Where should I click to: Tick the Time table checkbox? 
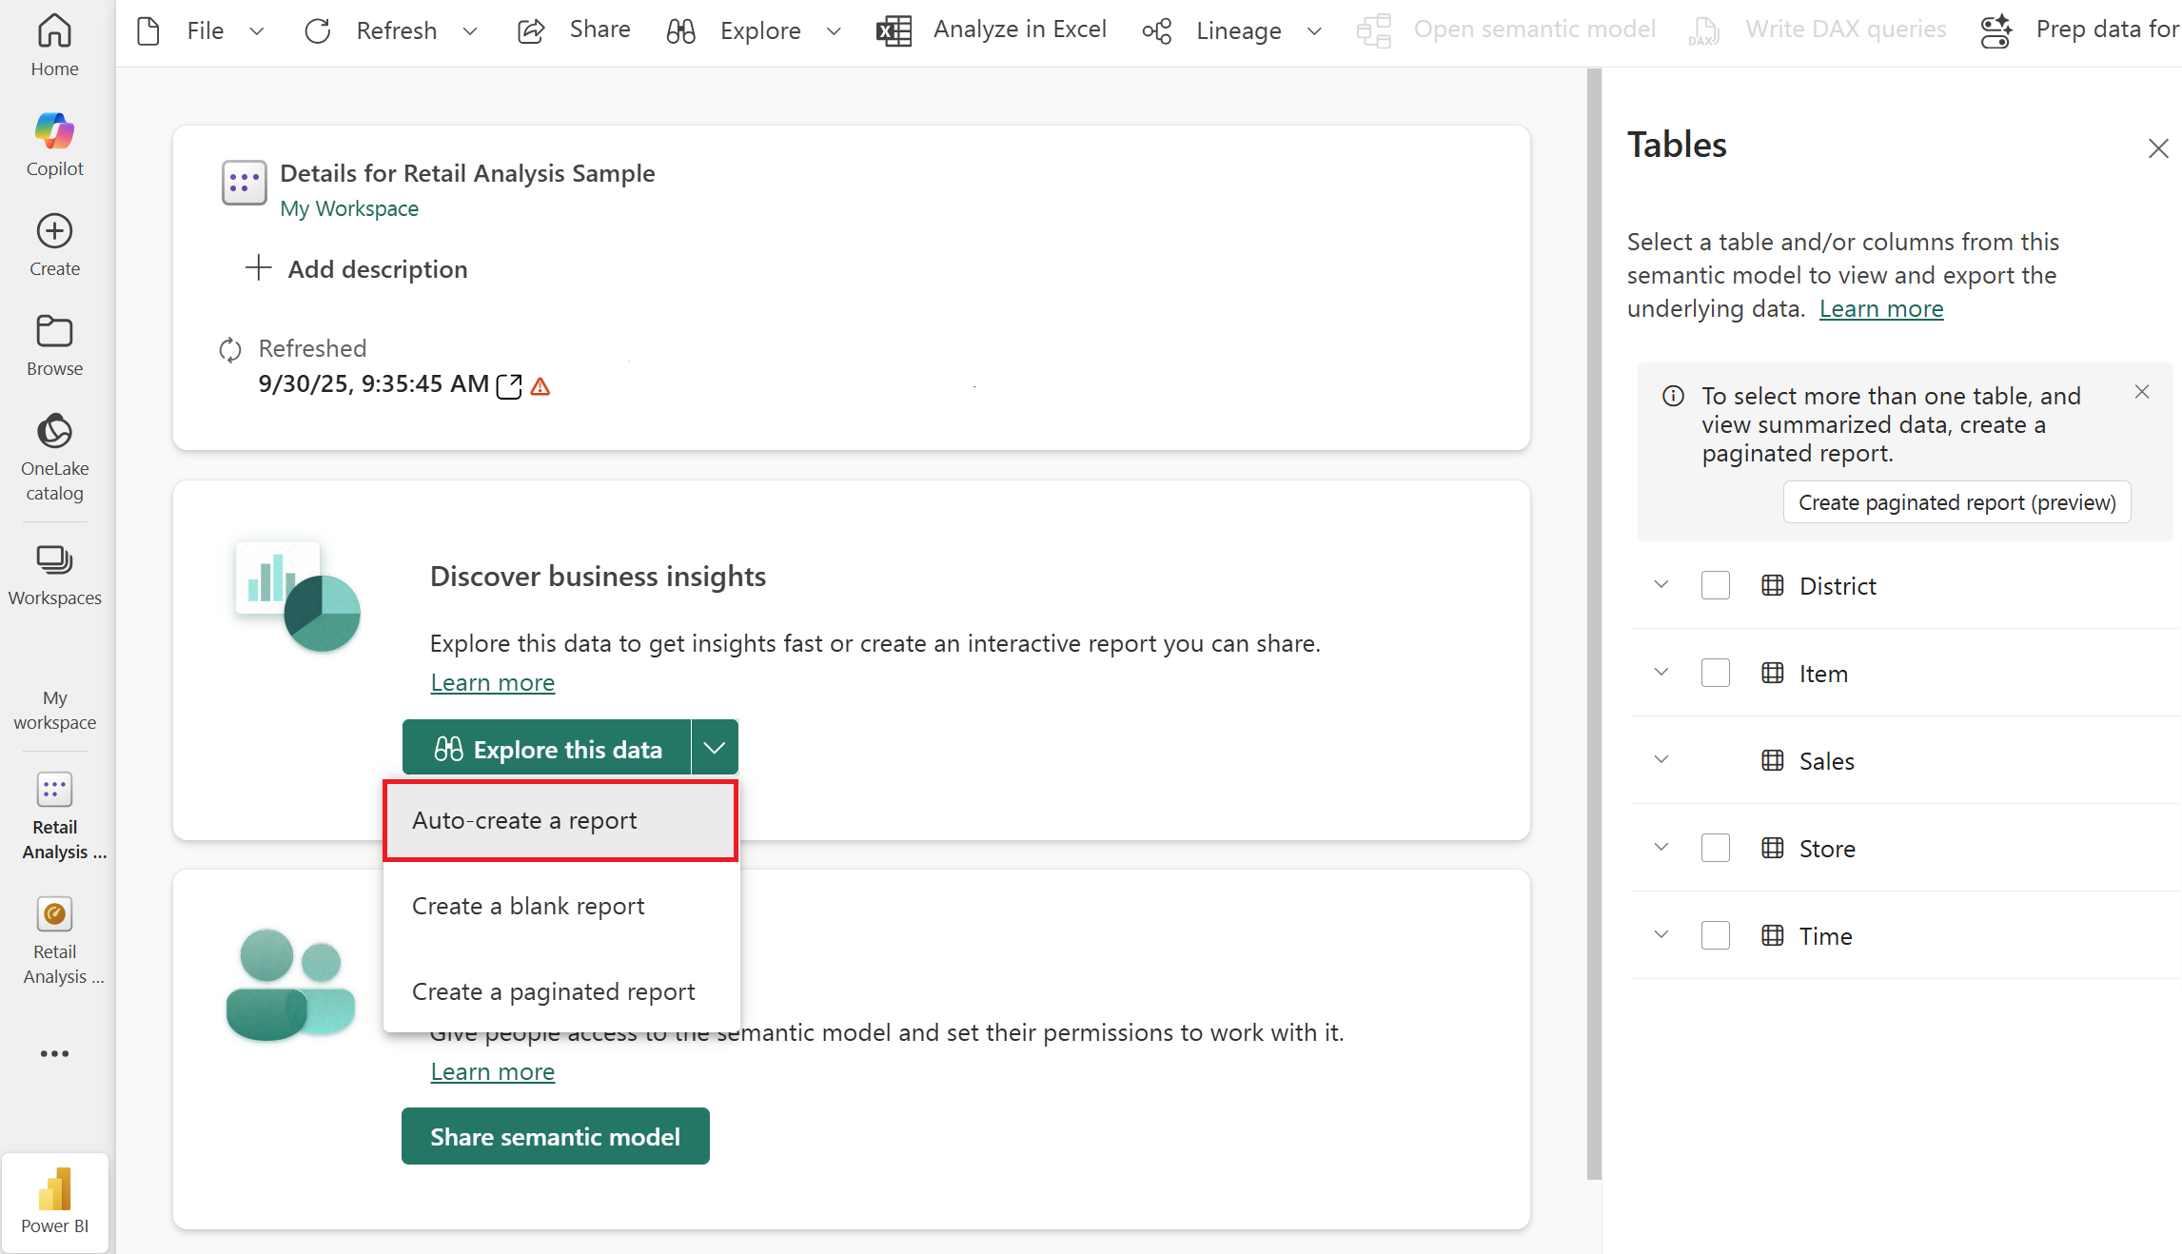tap(1715, 935)
